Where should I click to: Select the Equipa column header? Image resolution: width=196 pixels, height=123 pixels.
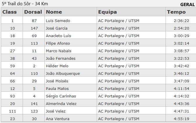click(x=107, y=12)
